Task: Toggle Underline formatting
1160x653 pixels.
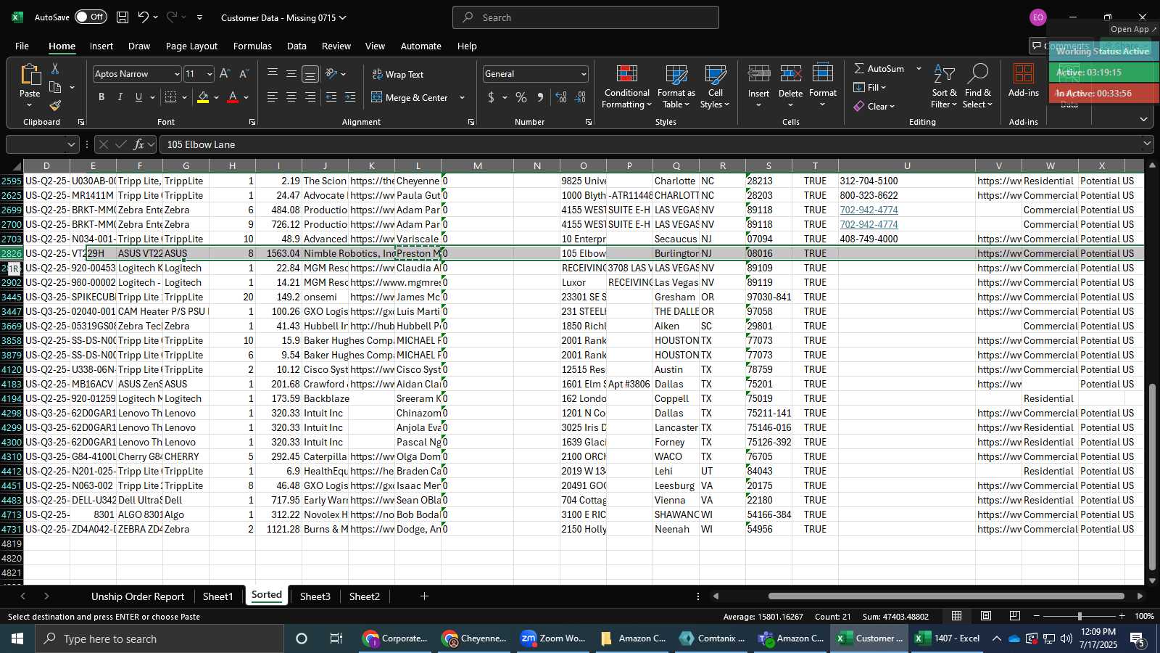Action: (x=138, y=97)
